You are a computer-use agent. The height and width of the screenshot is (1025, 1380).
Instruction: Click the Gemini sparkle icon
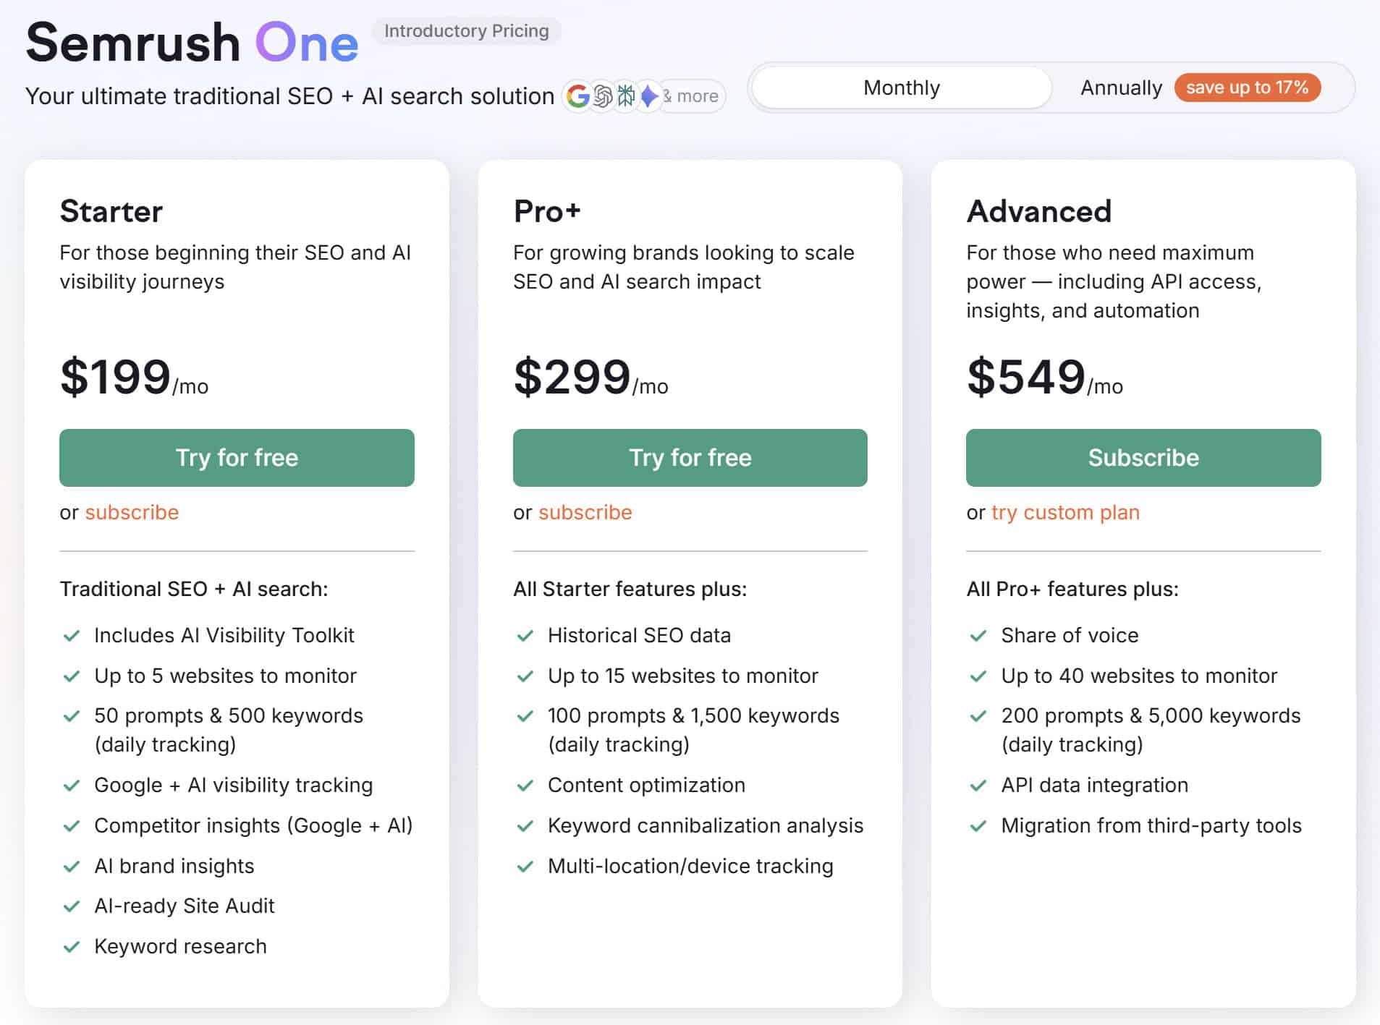648,95
